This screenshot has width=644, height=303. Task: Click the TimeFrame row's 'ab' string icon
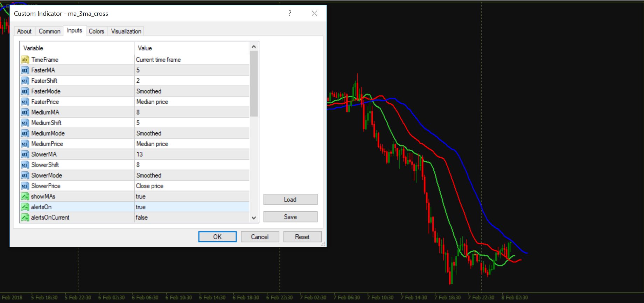tap(24, 60)
